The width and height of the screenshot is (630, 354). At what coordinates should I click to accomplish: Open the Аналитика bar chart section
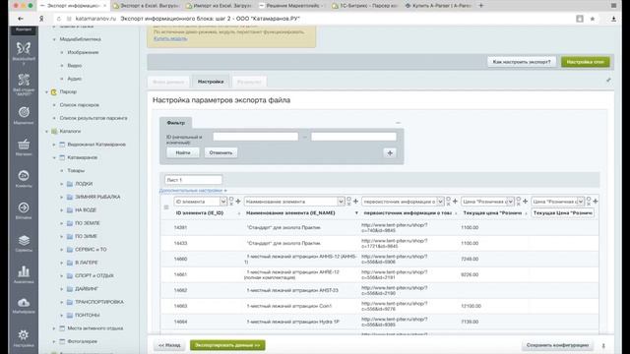(24, 274)
